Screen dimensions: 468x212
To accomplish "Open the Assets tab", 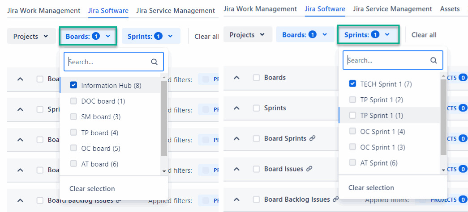I will click(450, 9).
